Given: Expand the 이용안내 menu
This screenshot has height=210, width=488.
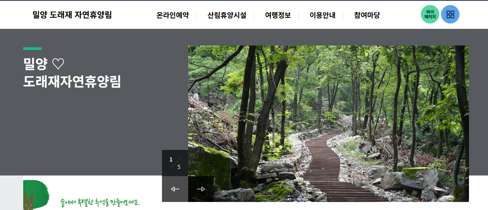Looking at the screenshot, I should pyautogui.click(x=322, y=15).
